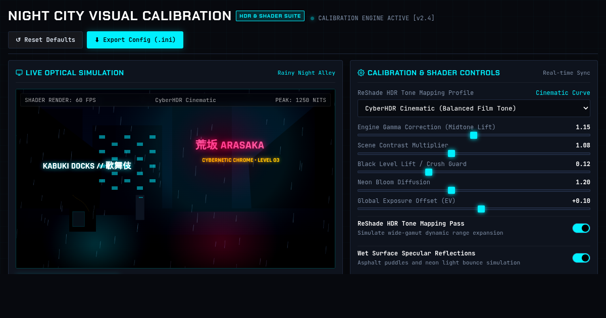This screenshot has width=606, height=318.
Task: Click the Real-time Sync text
Action: (x=567, y=73)
